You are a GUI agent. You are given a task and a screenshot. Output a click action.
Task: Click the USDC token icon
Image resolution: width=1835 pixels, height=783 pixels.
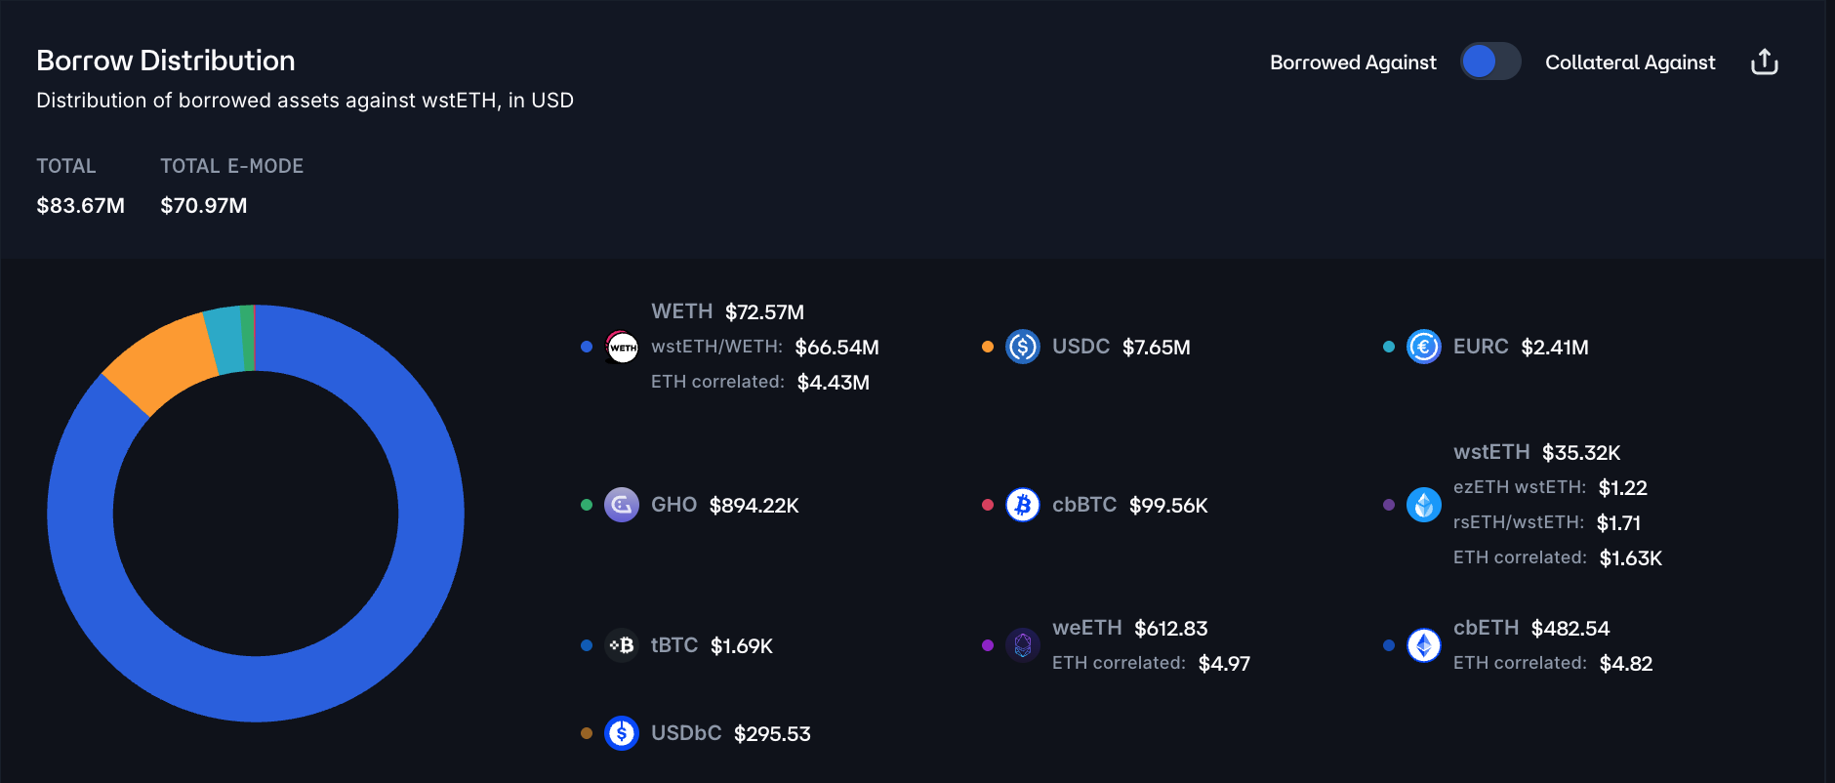tap(1022, 347)
